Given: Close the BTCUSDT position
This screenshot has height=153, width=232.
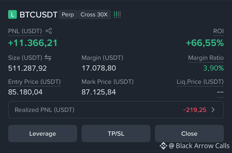Looking at the screenshot, I should point(189,133).
